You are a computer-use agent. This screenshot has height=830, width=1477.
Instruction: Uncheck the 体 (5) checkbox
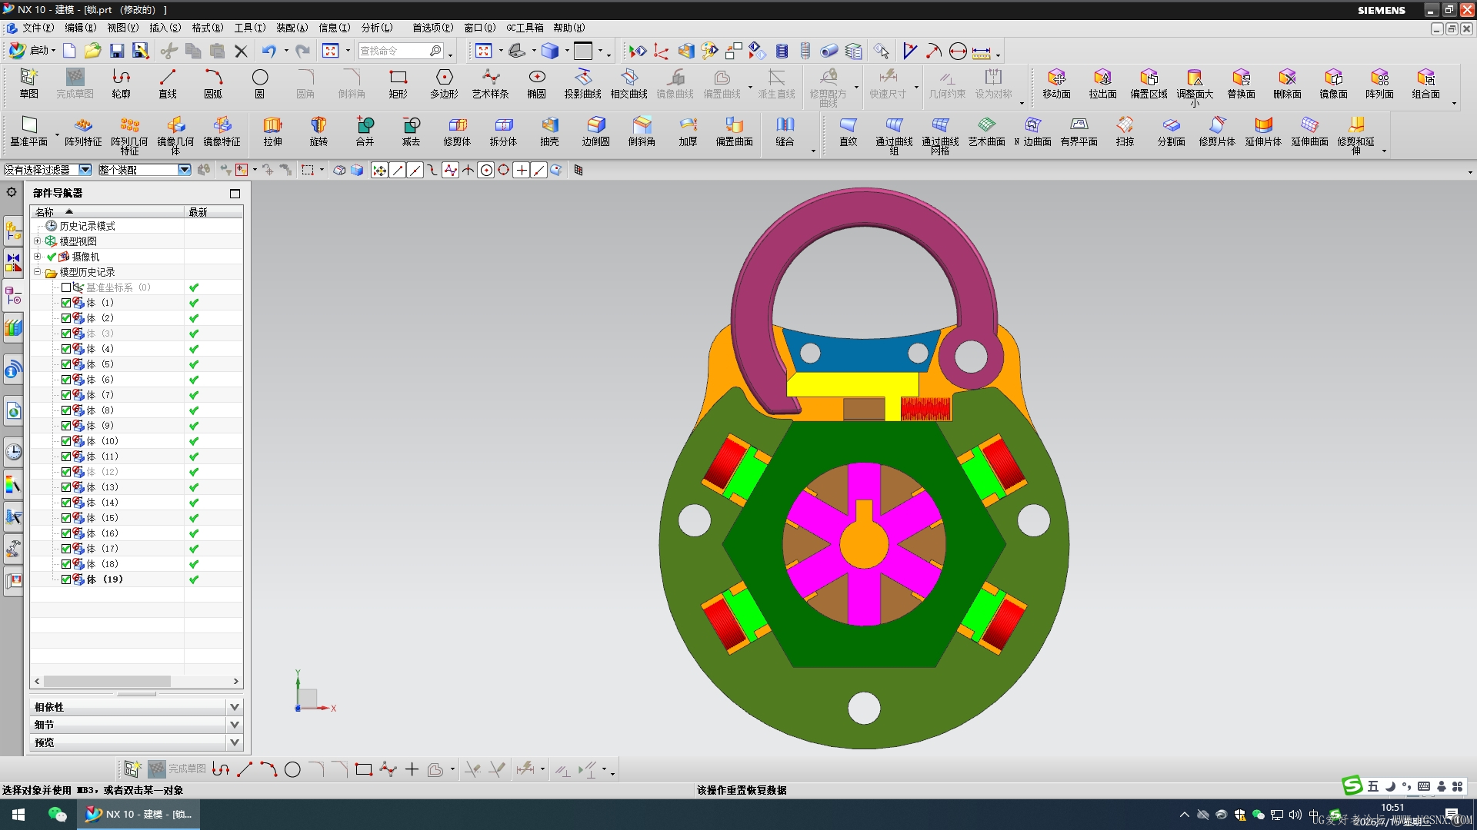pos(66,364)
